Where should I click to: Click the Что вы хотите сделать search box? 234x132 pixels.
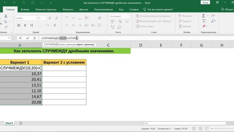pyautogui.click(x=158, y=10)
